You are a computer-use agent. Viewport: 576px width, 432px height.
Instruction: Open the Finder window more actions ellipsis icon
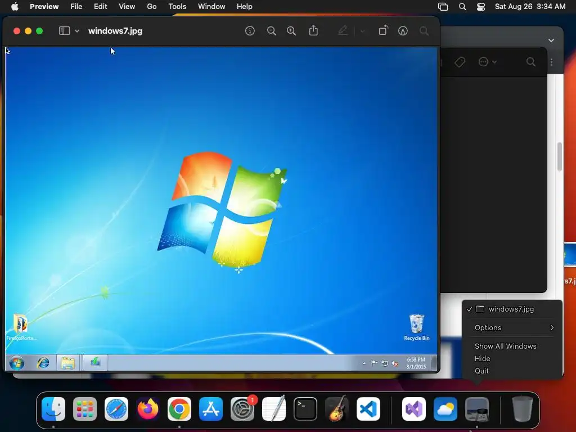[483, 62]
